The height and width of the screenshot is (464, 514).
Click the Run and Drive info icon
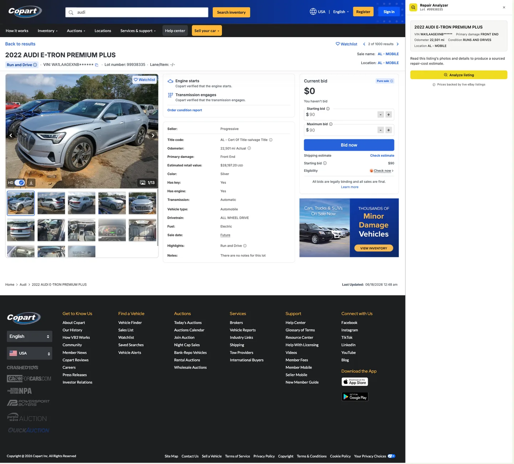point(35,65)
